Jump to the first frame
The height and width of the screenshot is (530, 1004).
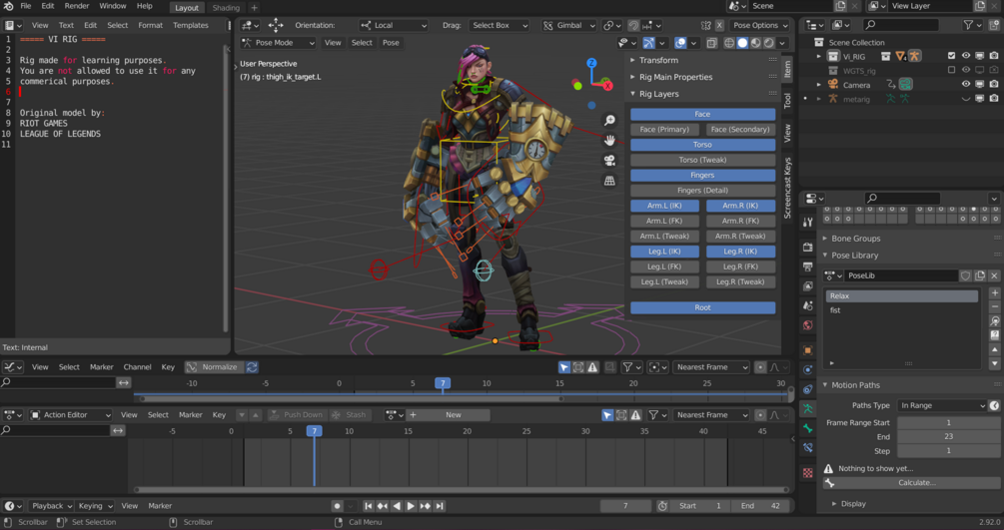pyautogui.click(x=369, y=506)
